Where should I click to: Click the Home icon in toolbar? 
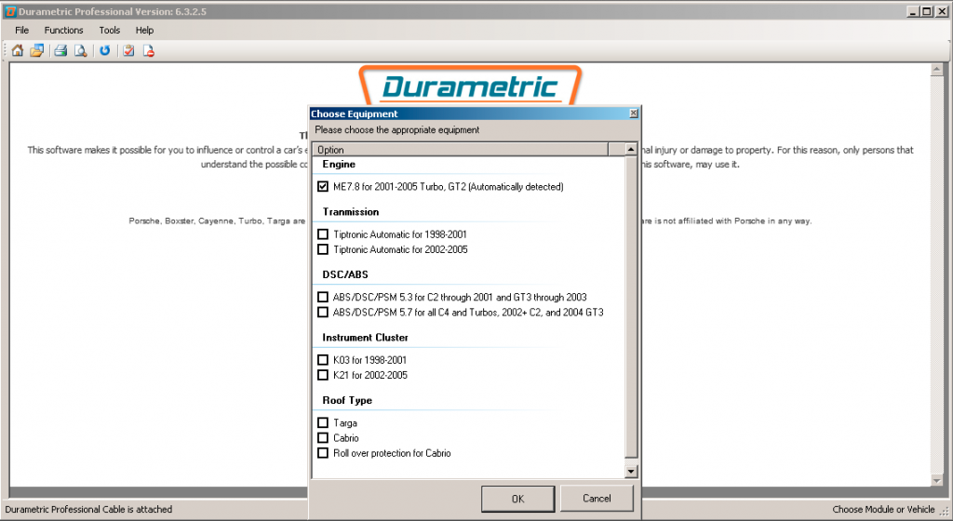coord(18,51)
